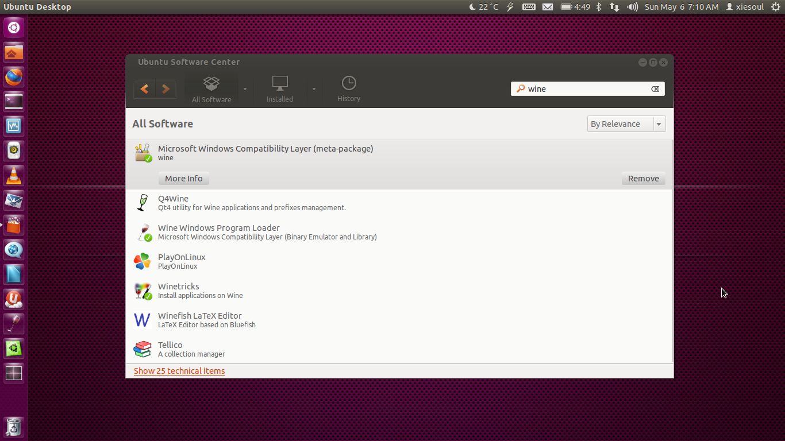
Task: Click 'A collection manager' description
Action: (191, 354)
